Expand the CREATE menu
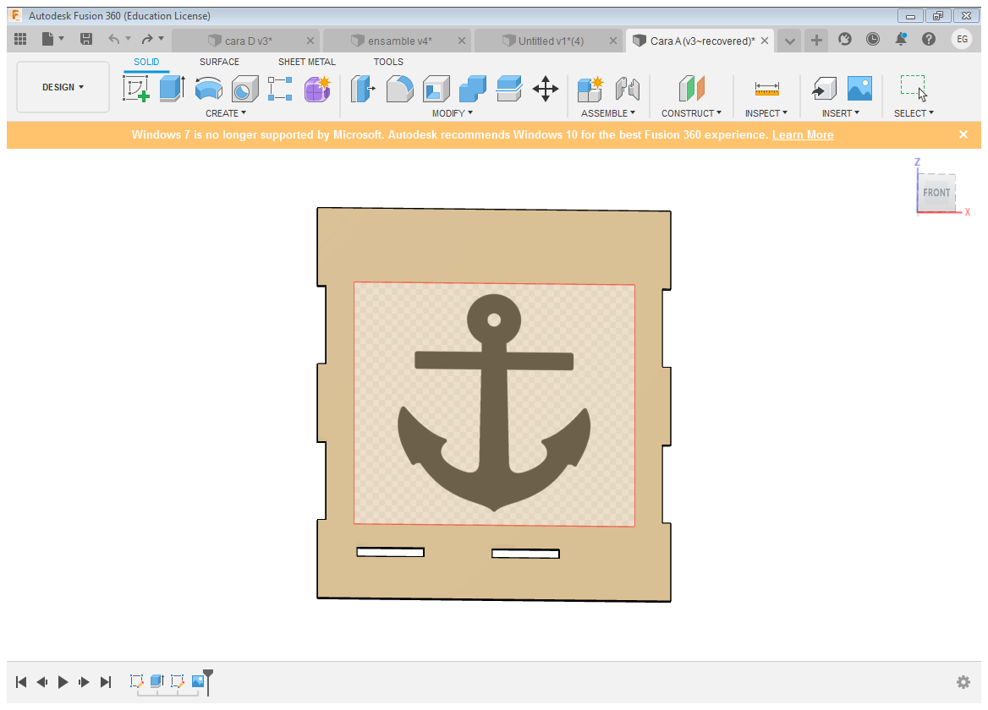This screenshot has height=710, width=988. click(226, 113)
